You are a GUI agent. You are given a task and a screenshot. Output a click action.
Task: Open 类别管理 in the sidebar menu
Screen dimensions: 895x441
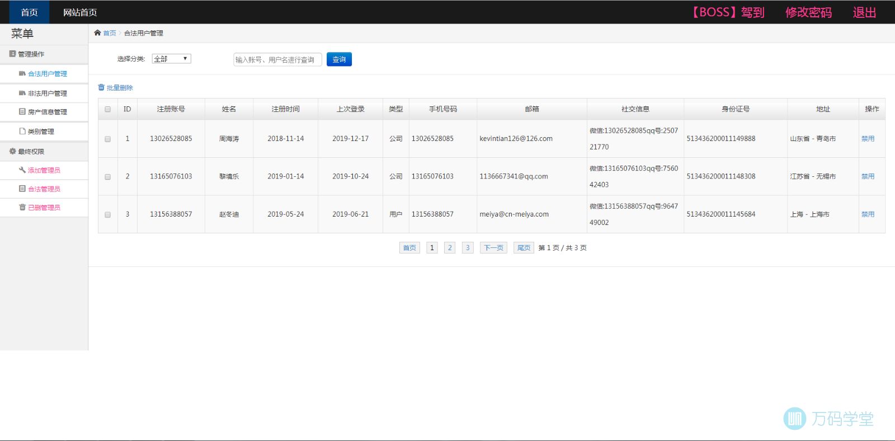click(x=41, y=132)
